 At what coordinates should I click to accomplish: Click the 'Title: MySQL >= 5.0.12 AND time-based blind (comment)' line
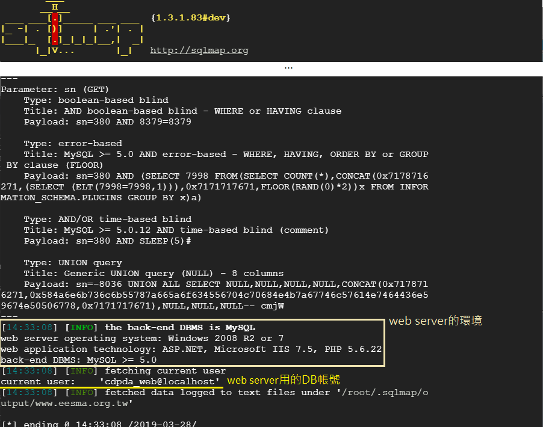coord(176,230)
